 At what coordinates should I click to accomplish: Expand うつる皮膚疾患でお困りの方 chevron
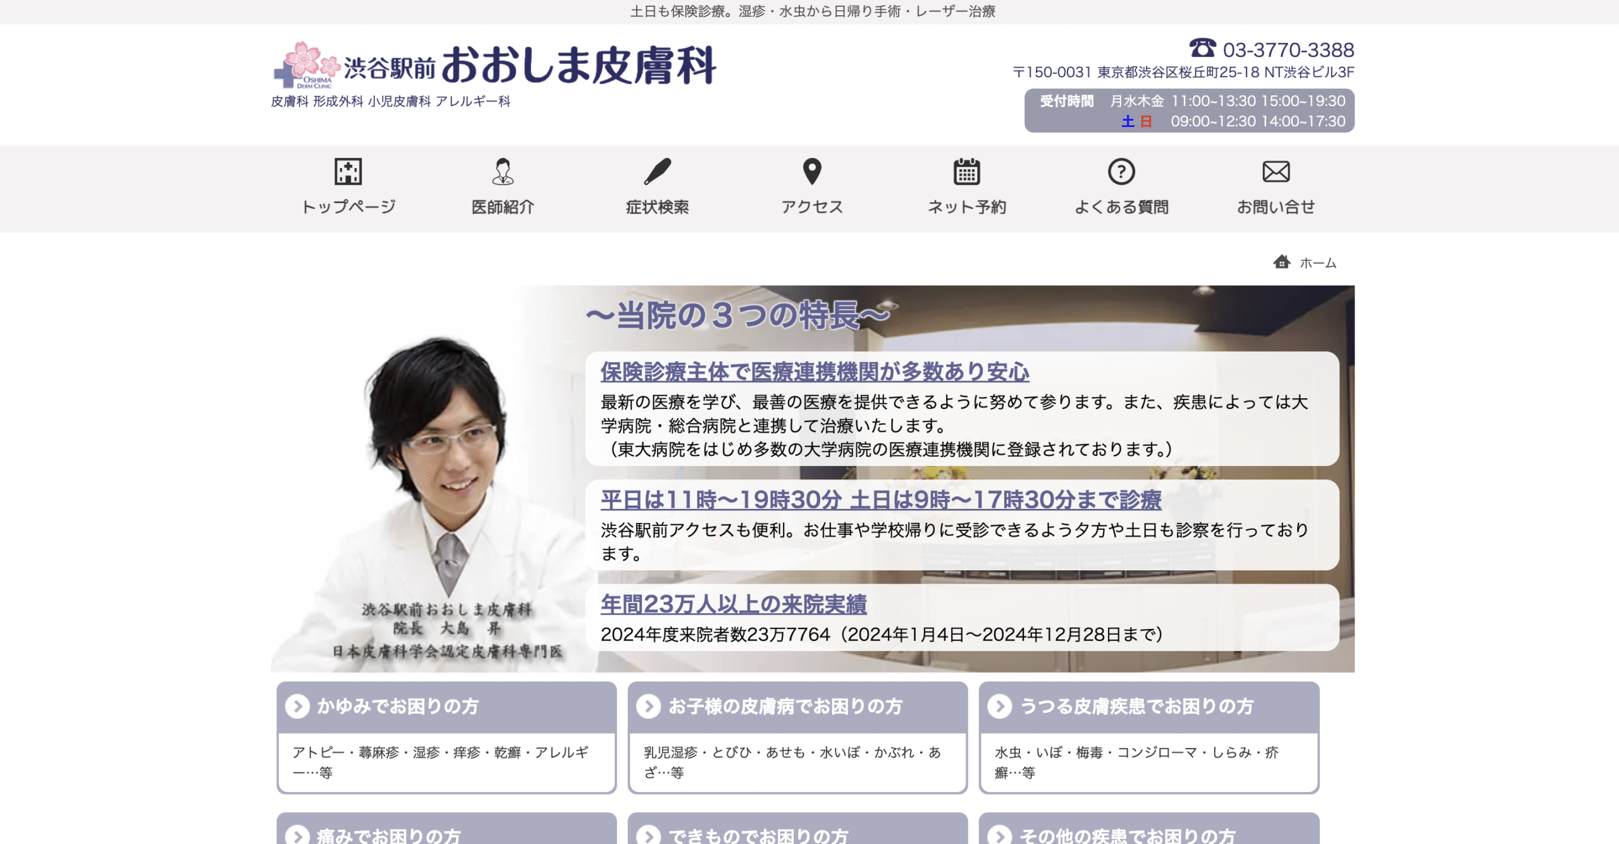point(1000,706)
